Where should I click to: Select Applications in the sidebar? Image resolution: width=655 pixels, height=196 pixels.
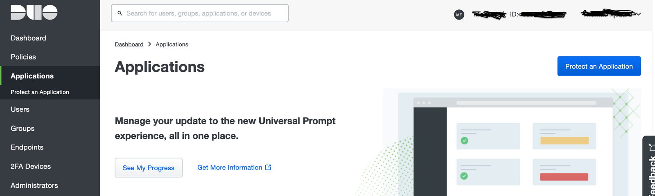point(32,76)
